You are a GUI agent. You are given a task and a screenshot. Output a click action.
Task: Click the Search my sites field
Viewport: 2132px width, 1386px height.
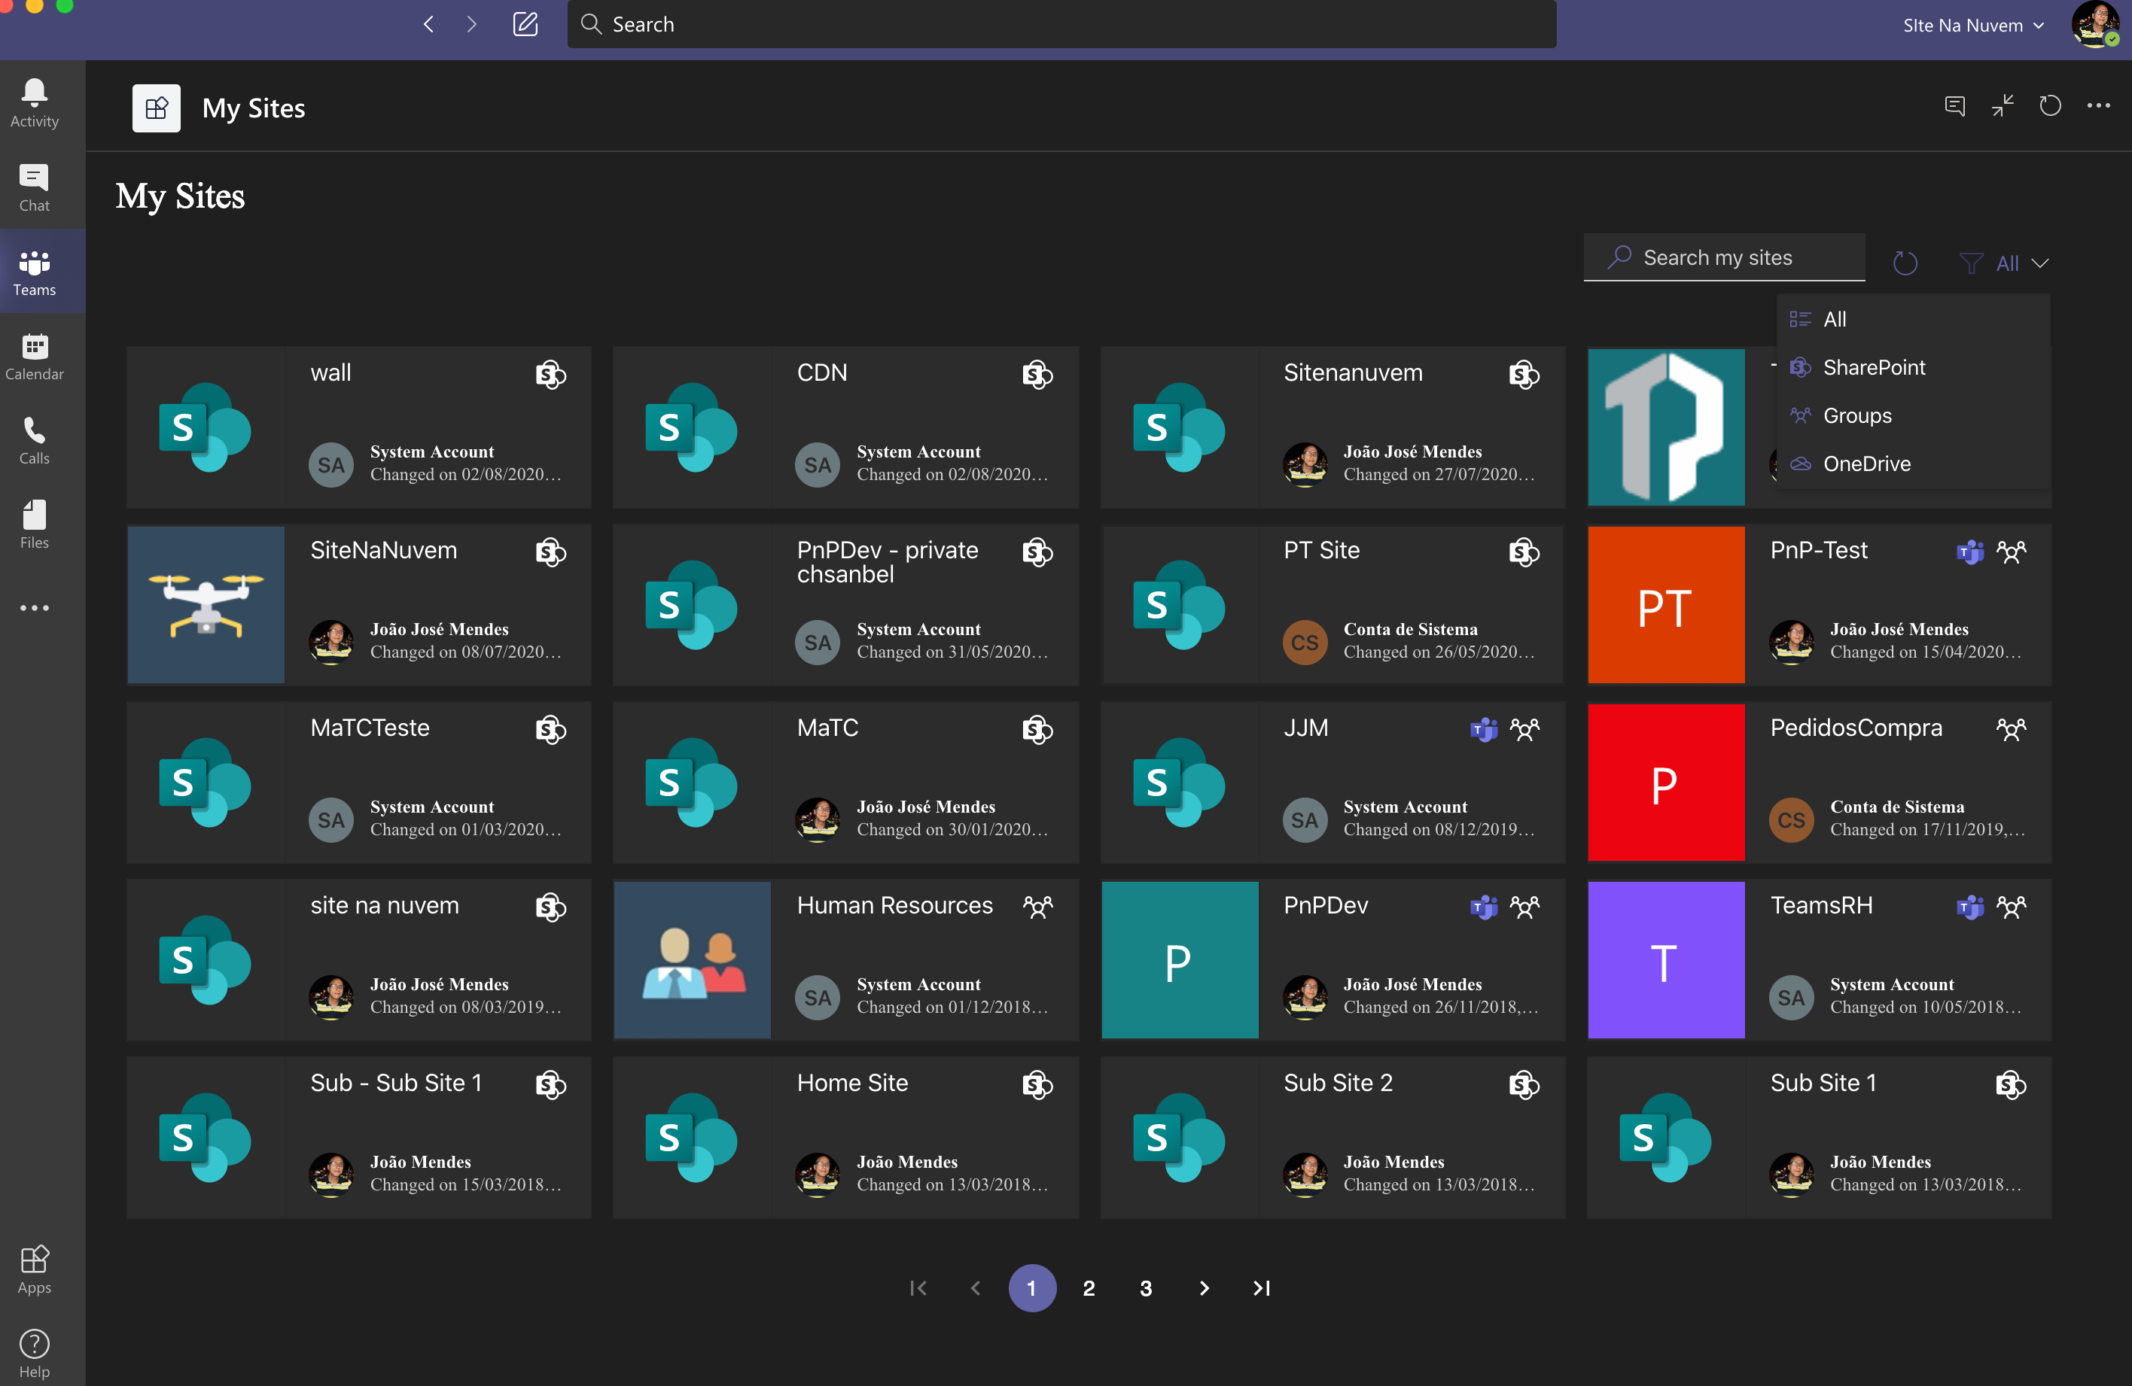click(x=1723, y=258)
